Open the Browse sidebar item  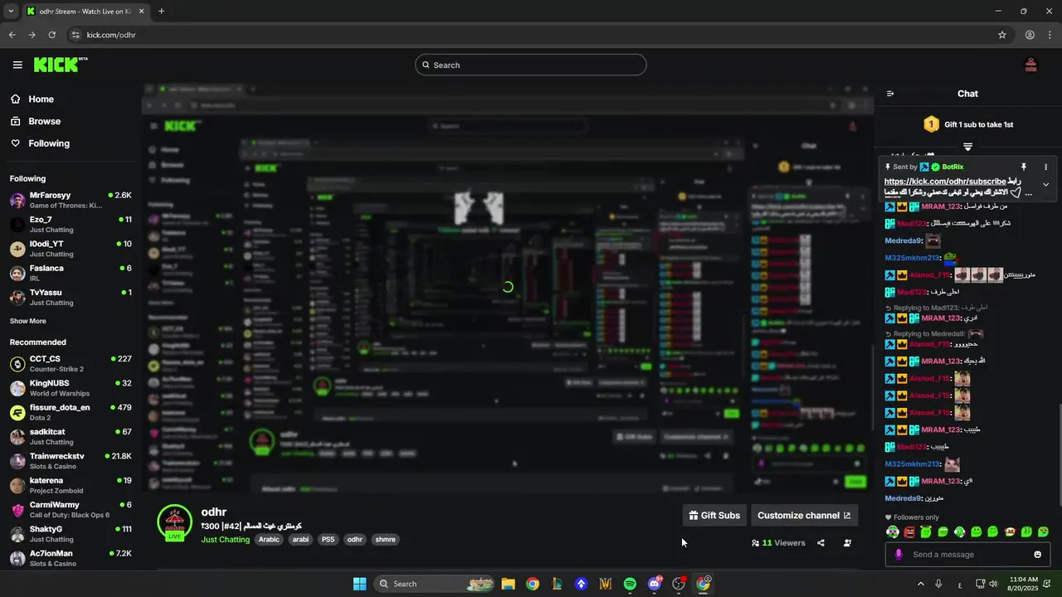[35, 121]
